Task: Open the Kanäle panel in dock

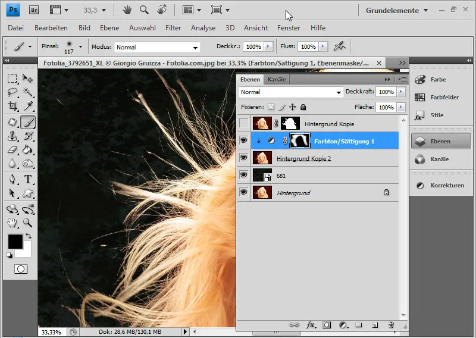Action: point(440,159)
